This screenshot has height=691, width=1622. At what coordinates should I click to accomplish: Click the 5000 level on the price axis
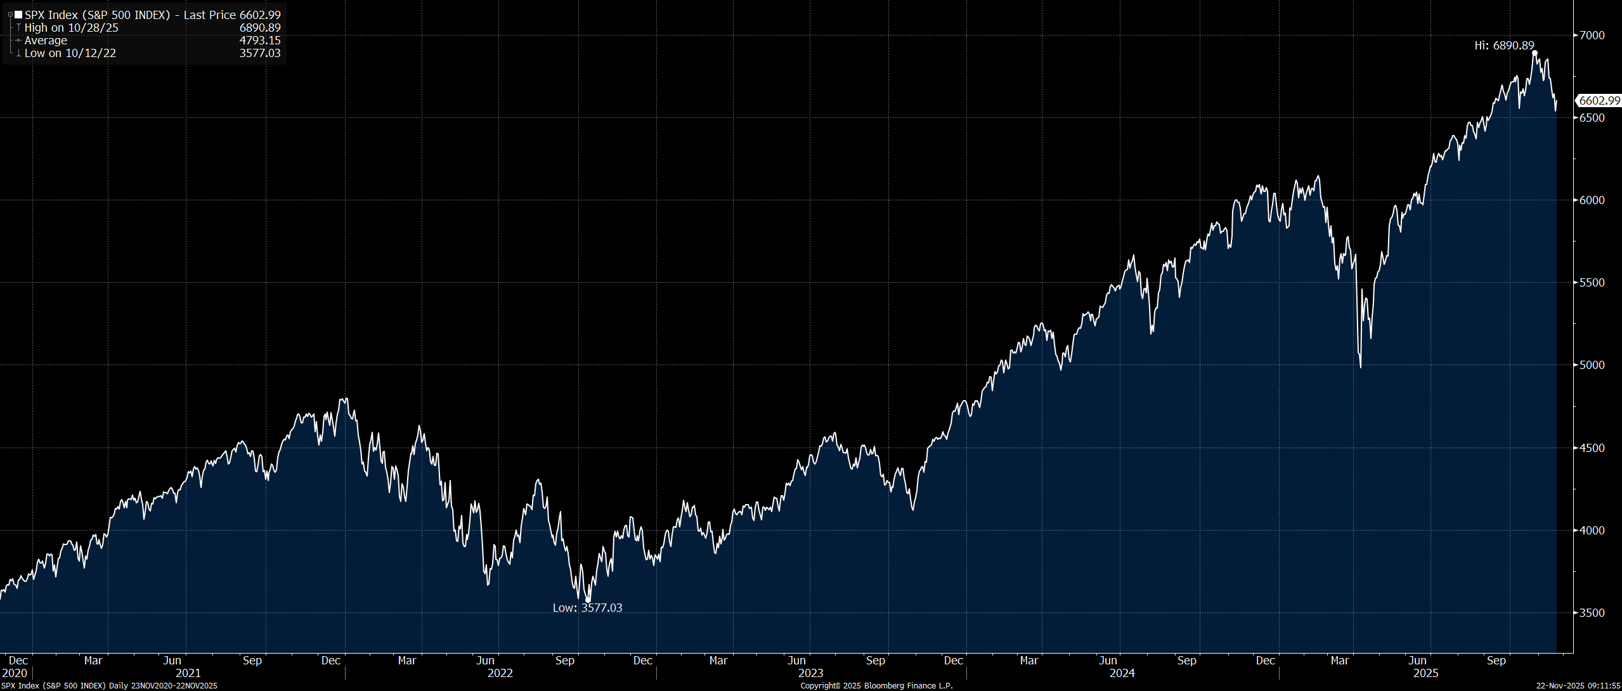pyautogui.click(x=1592, y=365)
